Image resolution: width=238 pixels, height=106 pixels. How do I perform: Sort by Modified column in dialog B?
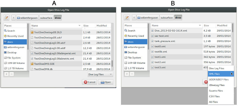pos(223,25)
